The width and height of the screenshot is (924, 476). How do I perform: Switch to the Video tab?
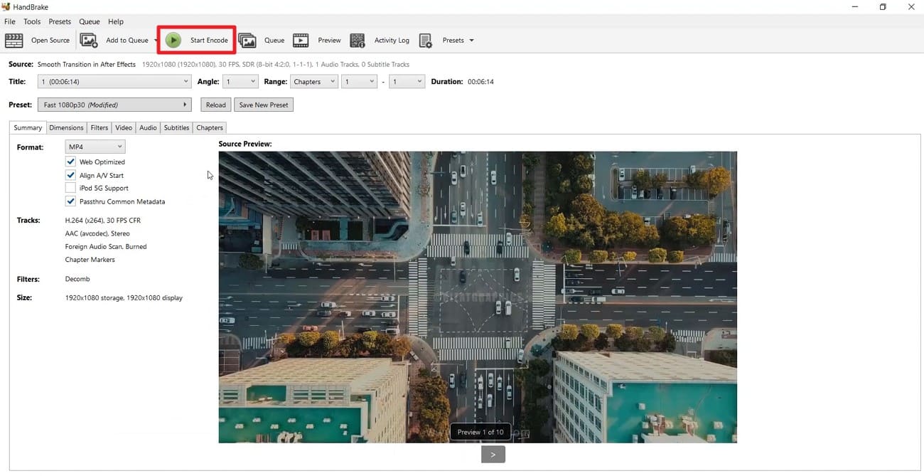124,128
